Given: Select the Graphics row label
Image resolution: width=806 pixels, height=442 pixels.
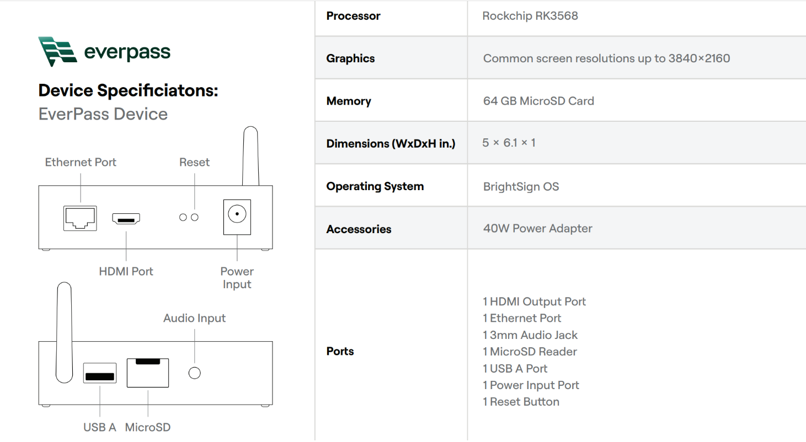Looking at the screenshot, I should 350,58.
